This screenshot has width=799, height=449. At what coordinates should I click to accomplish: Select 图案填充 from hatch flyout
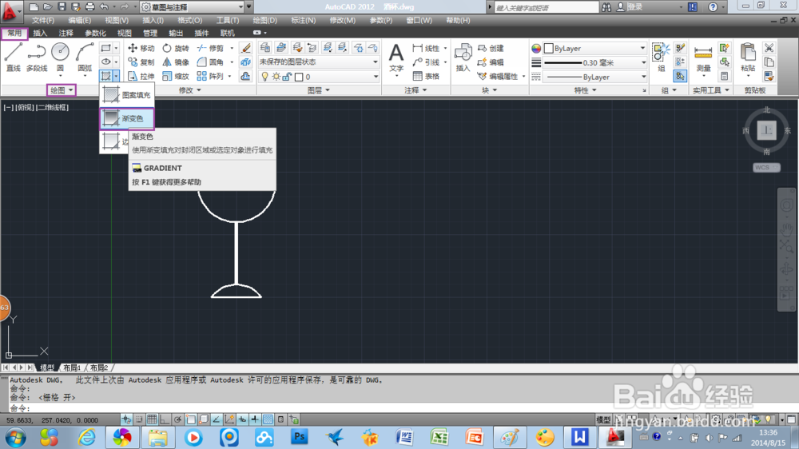click(x=127, y=95)
